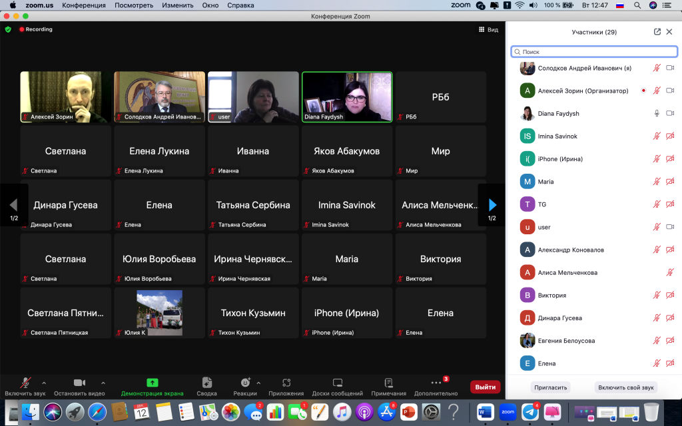Toggle camera icon for Maria in list
Screen dimensions: 682x426
(670, 181)
